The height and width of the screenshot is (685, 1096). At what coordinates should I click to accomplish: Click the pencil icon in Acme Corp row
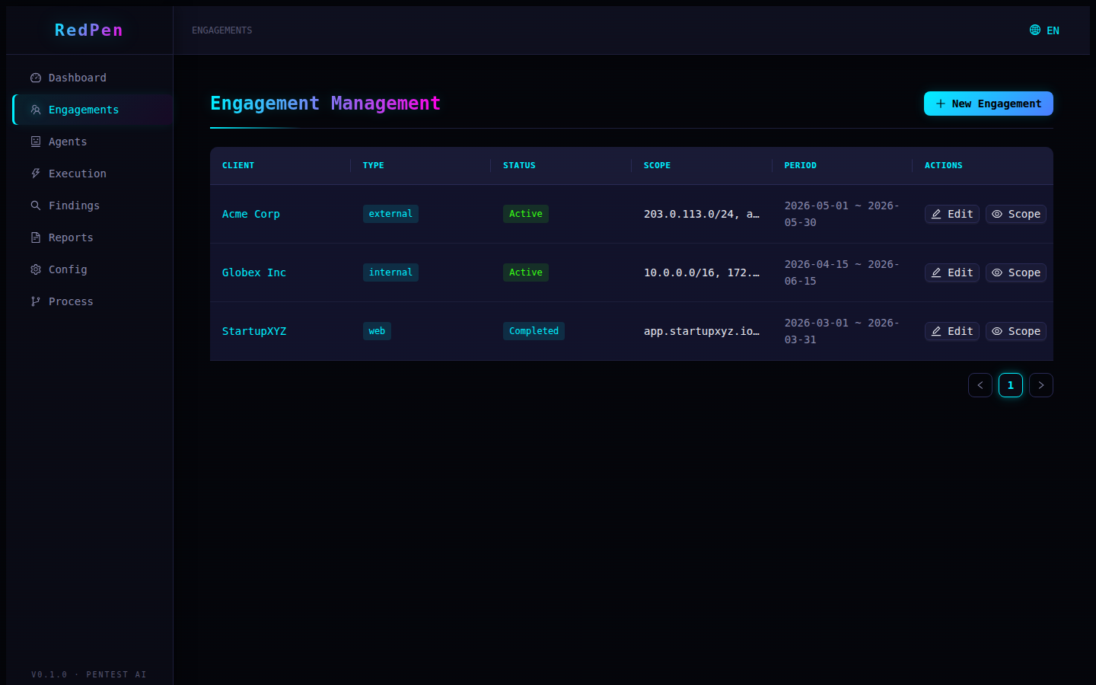[x=937, y=214]
